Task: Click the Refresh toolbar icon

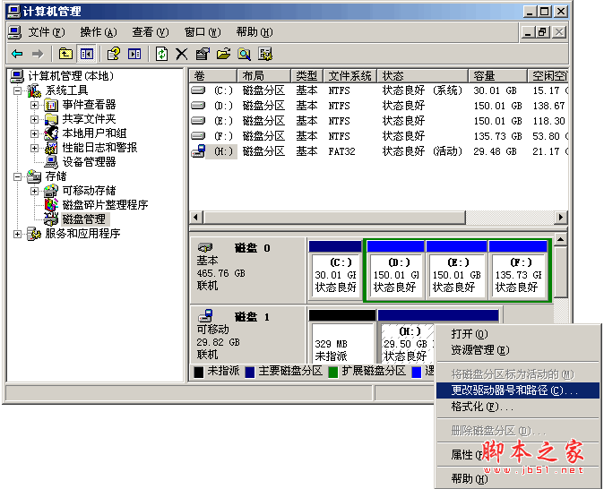Action: pyautogui.click(x=161, y=54)
